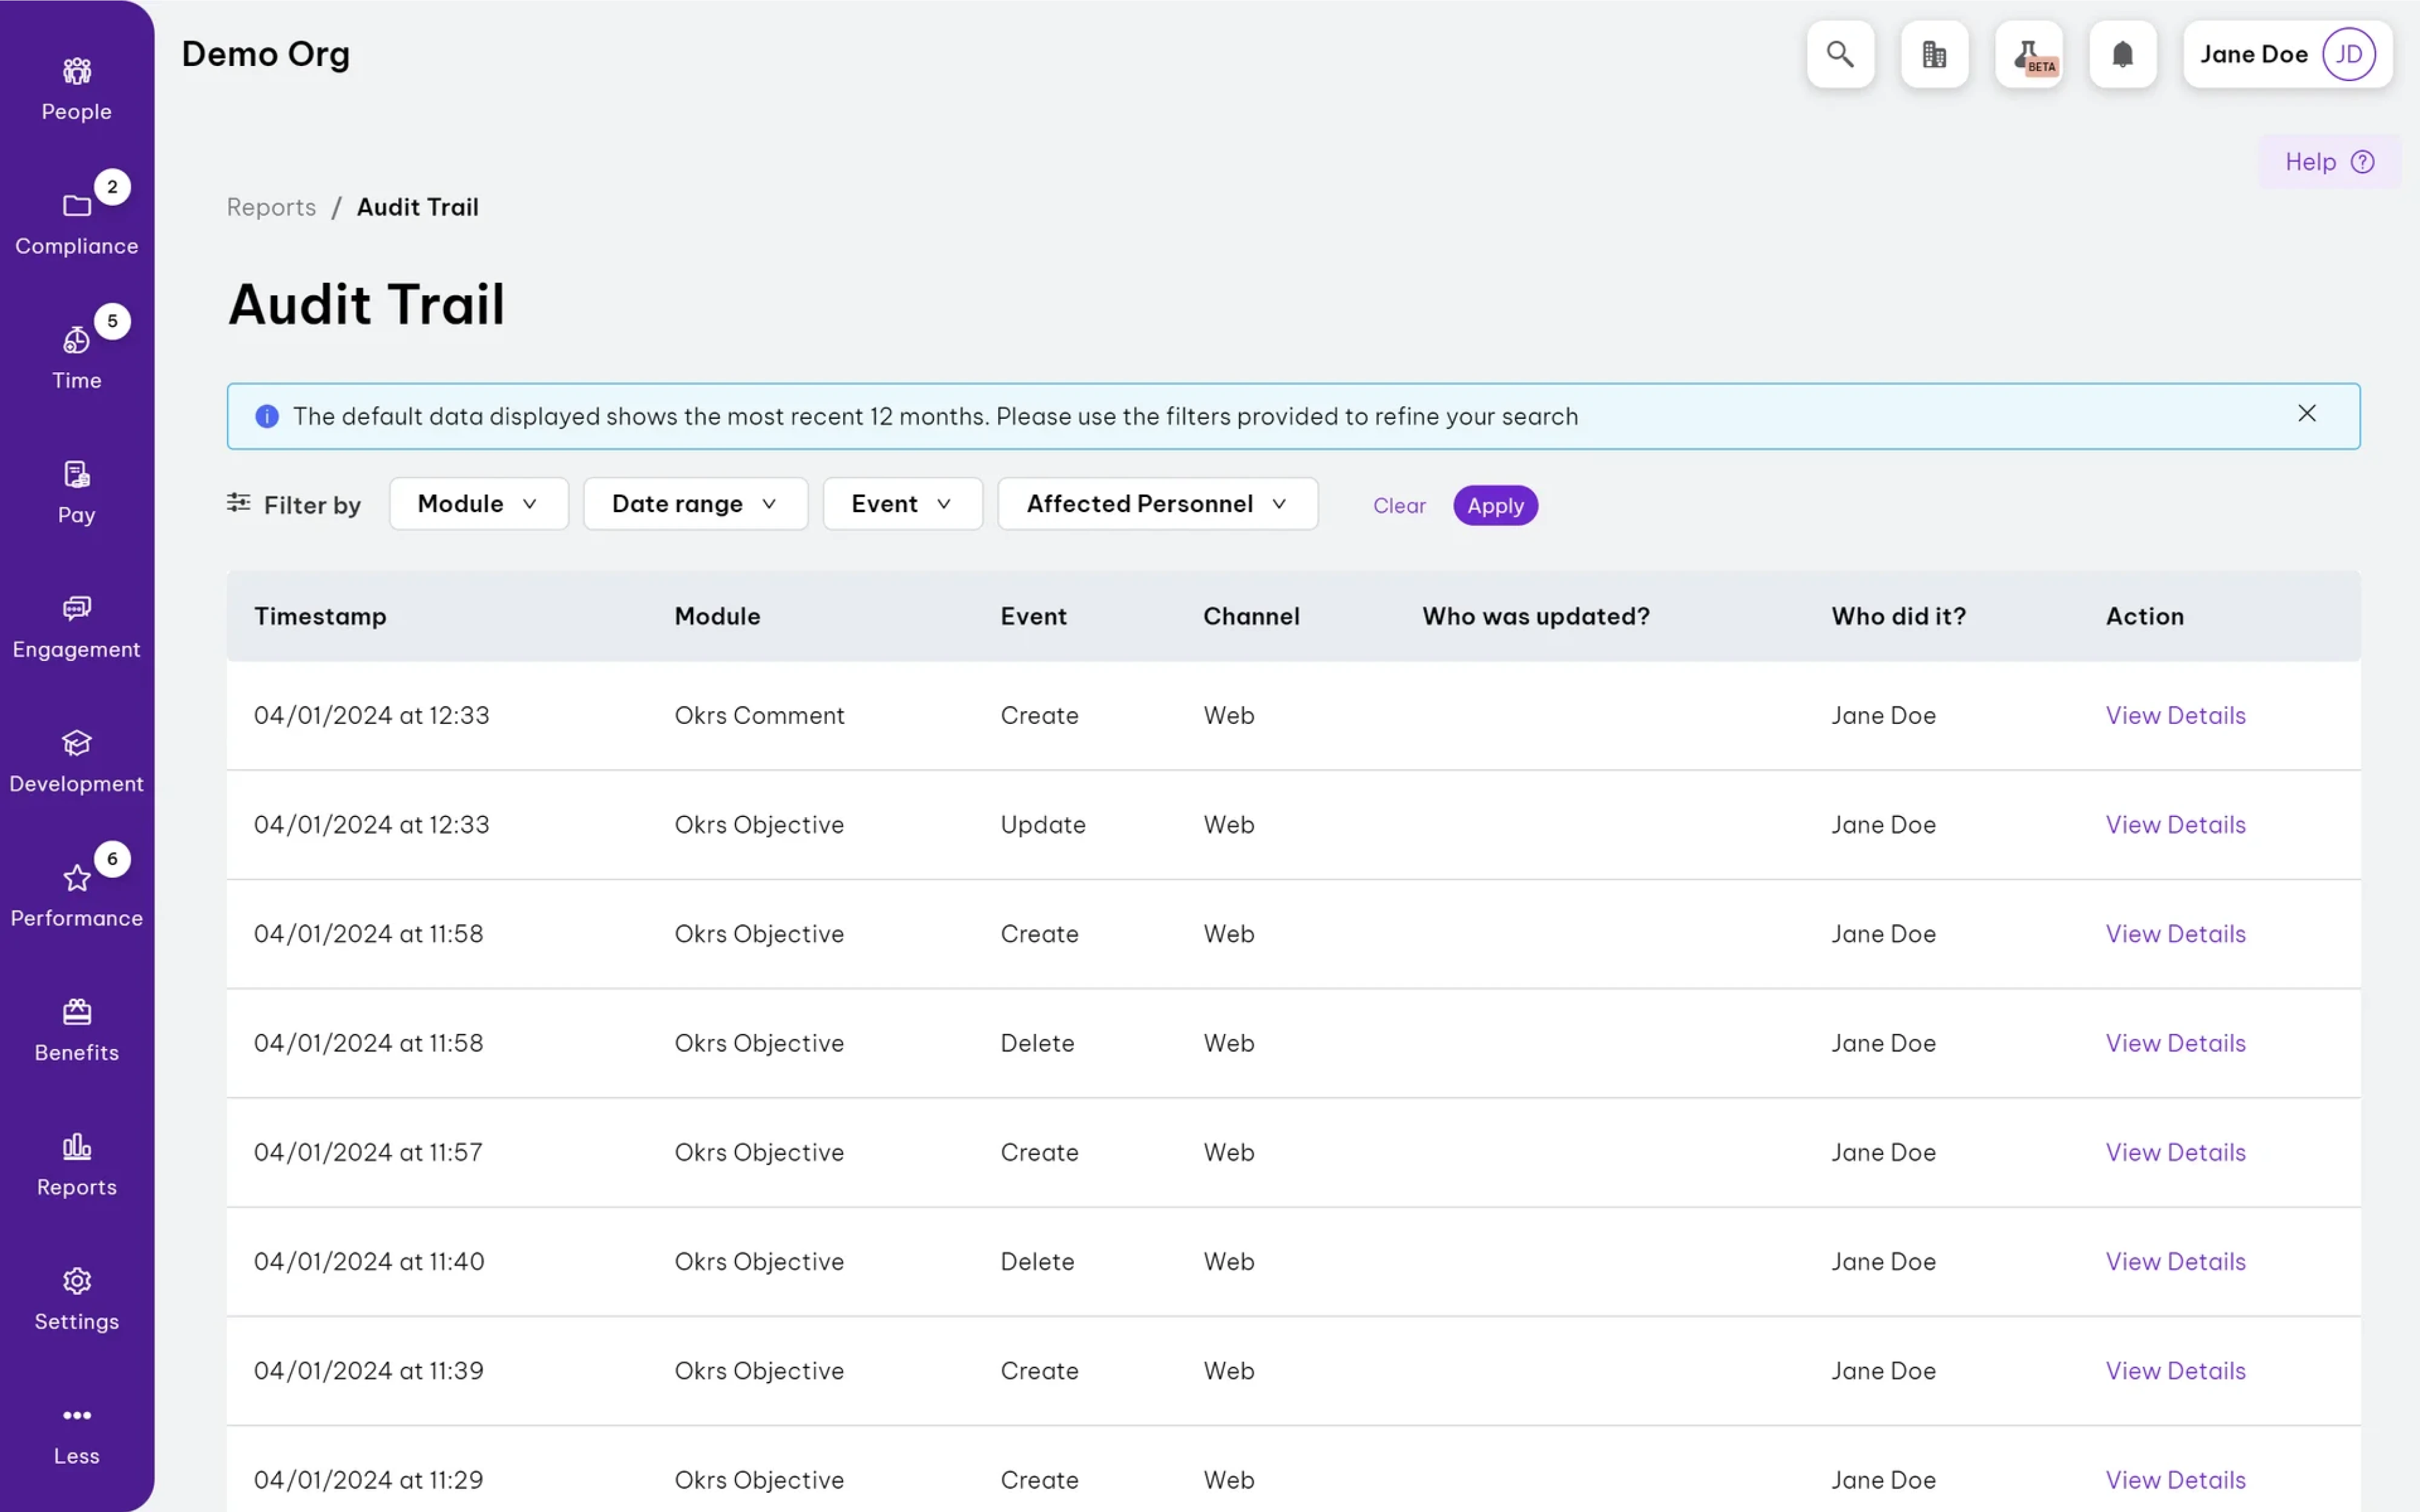This screenshot has height=1512, width=2420.
Task: Open the Engagement section
Action: click(x=76, y=625)
